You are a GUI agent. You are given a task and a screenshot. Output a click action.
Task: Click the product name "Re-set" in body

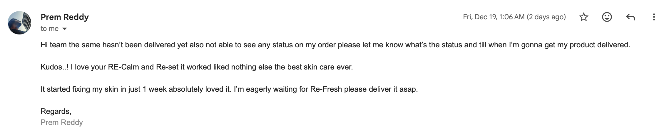point(167,67)
